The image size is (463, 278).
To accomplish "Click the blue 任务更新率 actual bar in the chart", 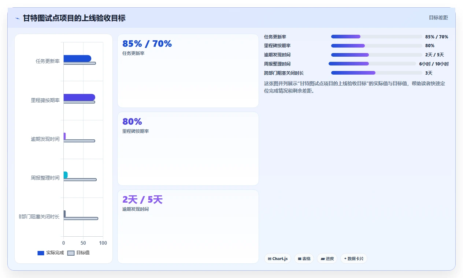I will coord(77,59).
